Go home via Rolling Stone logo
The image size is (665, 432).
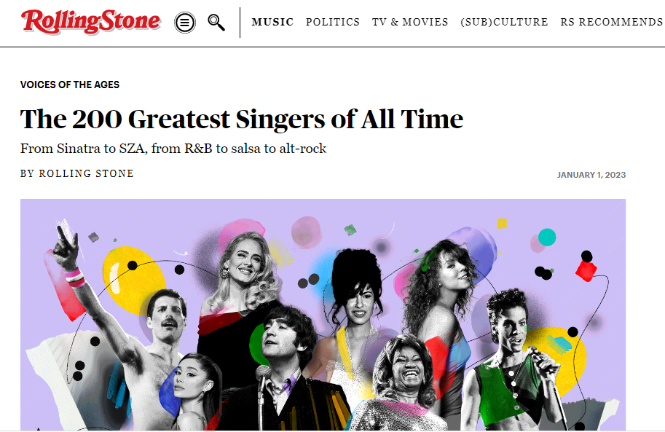91,22
